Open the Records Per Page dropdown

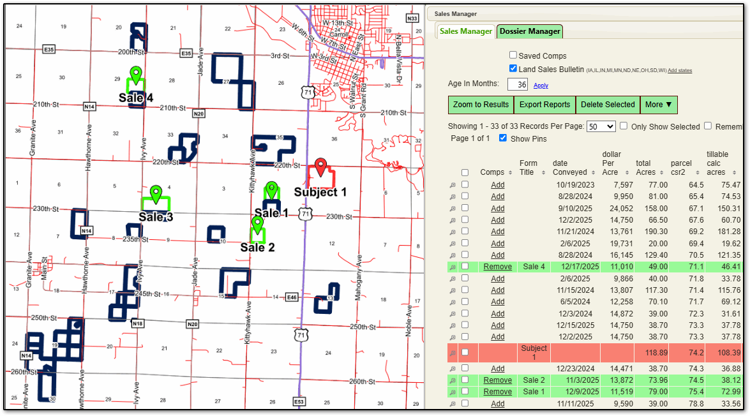coord(601,126)
